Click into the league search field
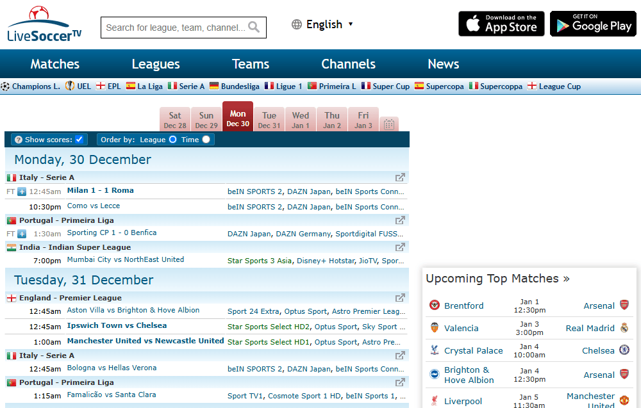This screenshot has width=641, height=408. tap(175, 28)
